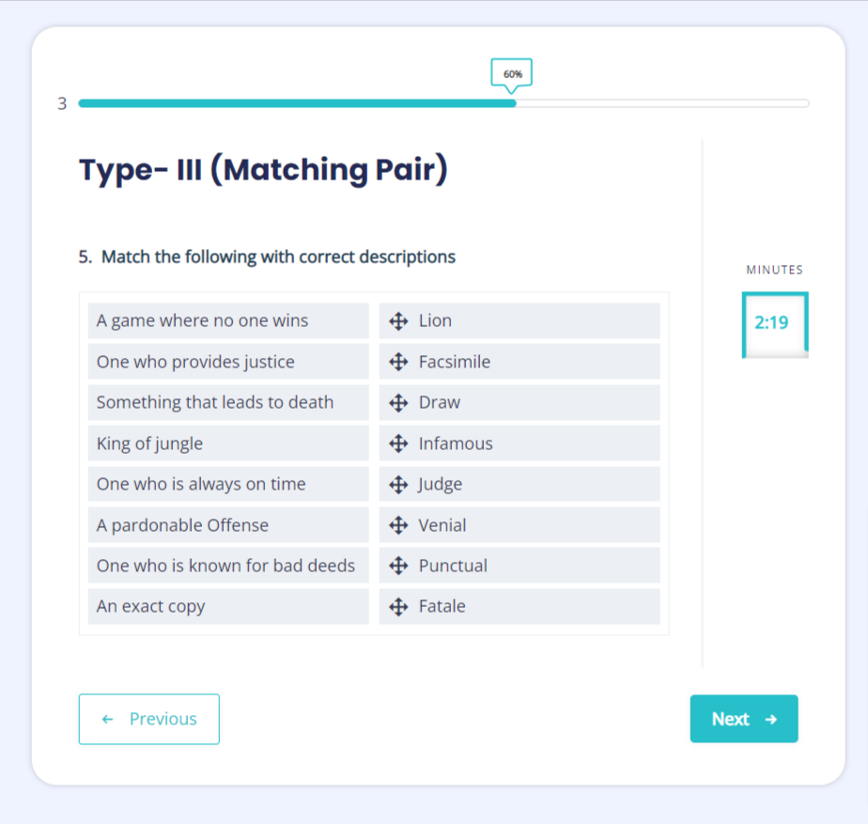
Task: Click the drag handle icon beside Lion
Action: pos(398,321)
